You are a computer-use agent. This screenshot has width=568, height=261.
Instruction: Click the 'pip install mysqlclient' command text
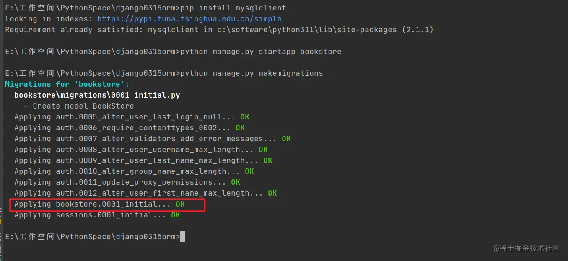233,8
